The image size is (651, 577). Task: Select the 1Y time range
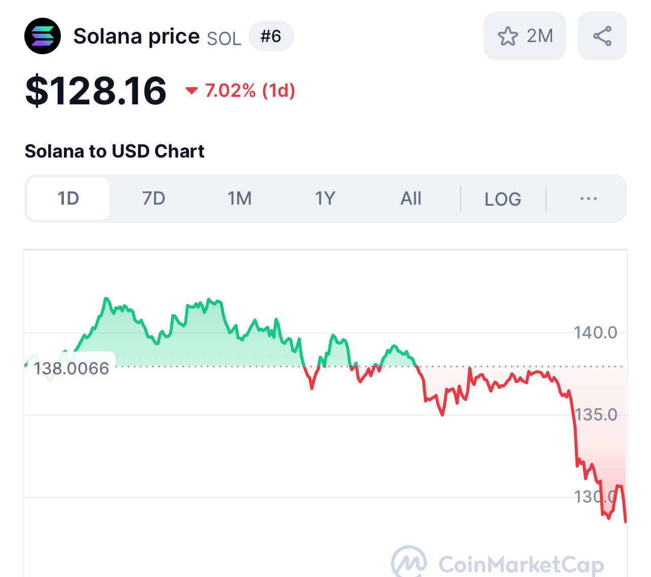pos(325,199)
